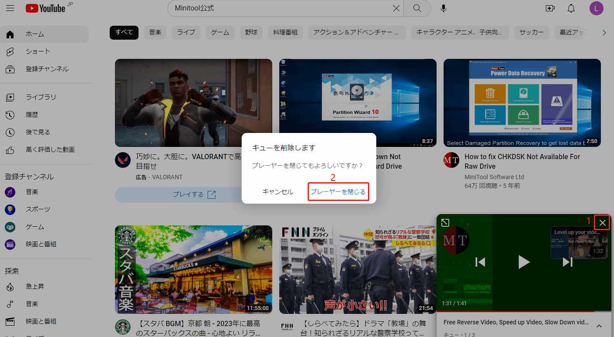Click the MiniTool MT channel avatar
The width and height of the screenshot is (614, 337).
point(451,160)
